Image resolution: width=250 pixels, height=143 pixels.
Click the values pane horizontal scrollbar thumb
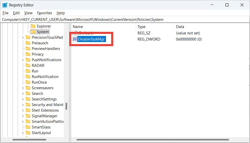(x=153, y=140)
